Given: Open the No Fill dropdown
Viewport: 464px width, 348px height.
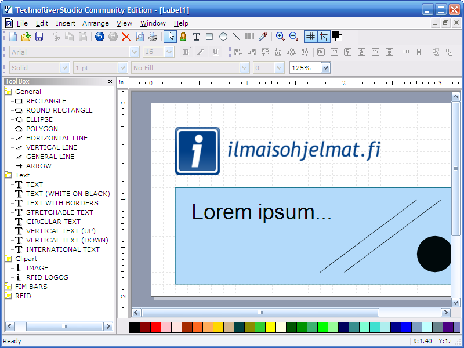Looking at the screenshot, I should [x=244, y=68].
